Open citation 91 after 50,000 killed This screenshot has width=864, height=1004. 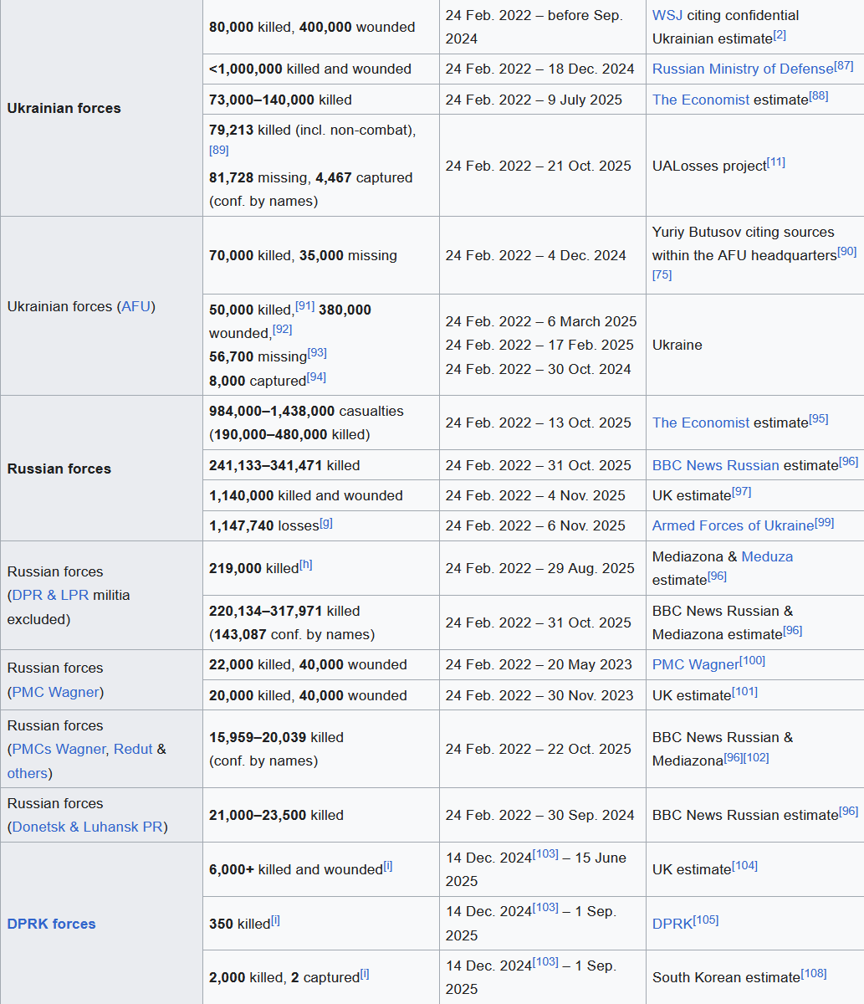[x=305, y=306]
